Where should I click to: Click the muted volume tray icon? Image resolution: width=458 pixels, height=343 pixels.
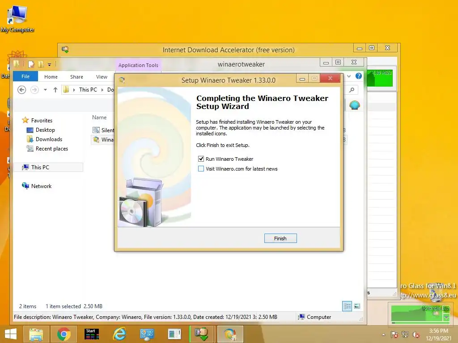pyautogui.click(x=416, y=335)
